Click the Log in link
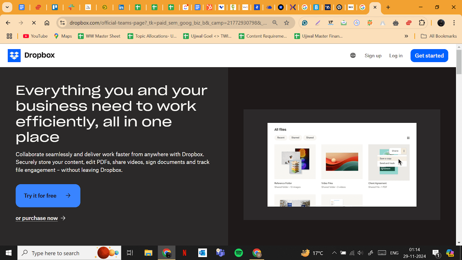The image size is (462, 260). [396, 56]
